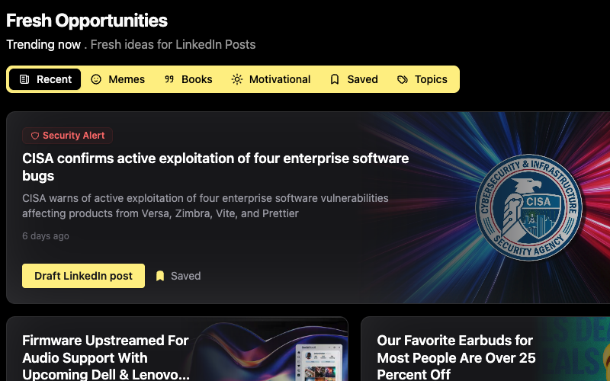The height and width of the screenshot is (381, 610).
Task: Open the Topics tab
Action: (x=422, y=79)
